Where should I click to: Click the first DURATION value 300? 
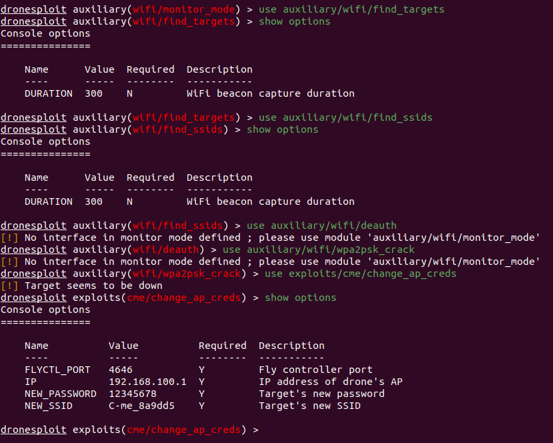(x=93, y=93)
